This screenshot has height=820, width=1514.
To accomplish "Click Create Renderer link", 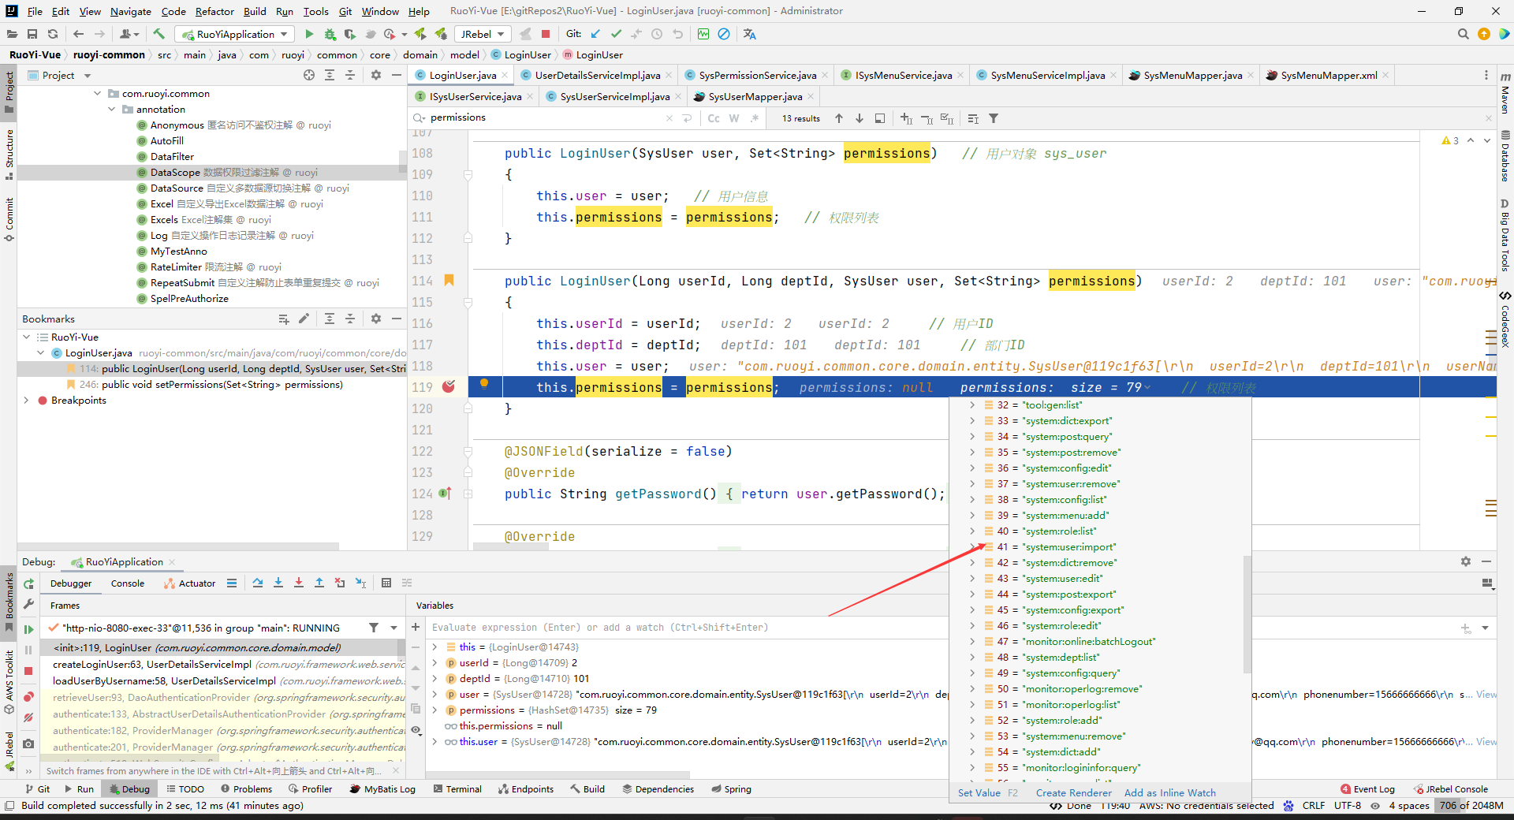I will (x=1073, y=792).
